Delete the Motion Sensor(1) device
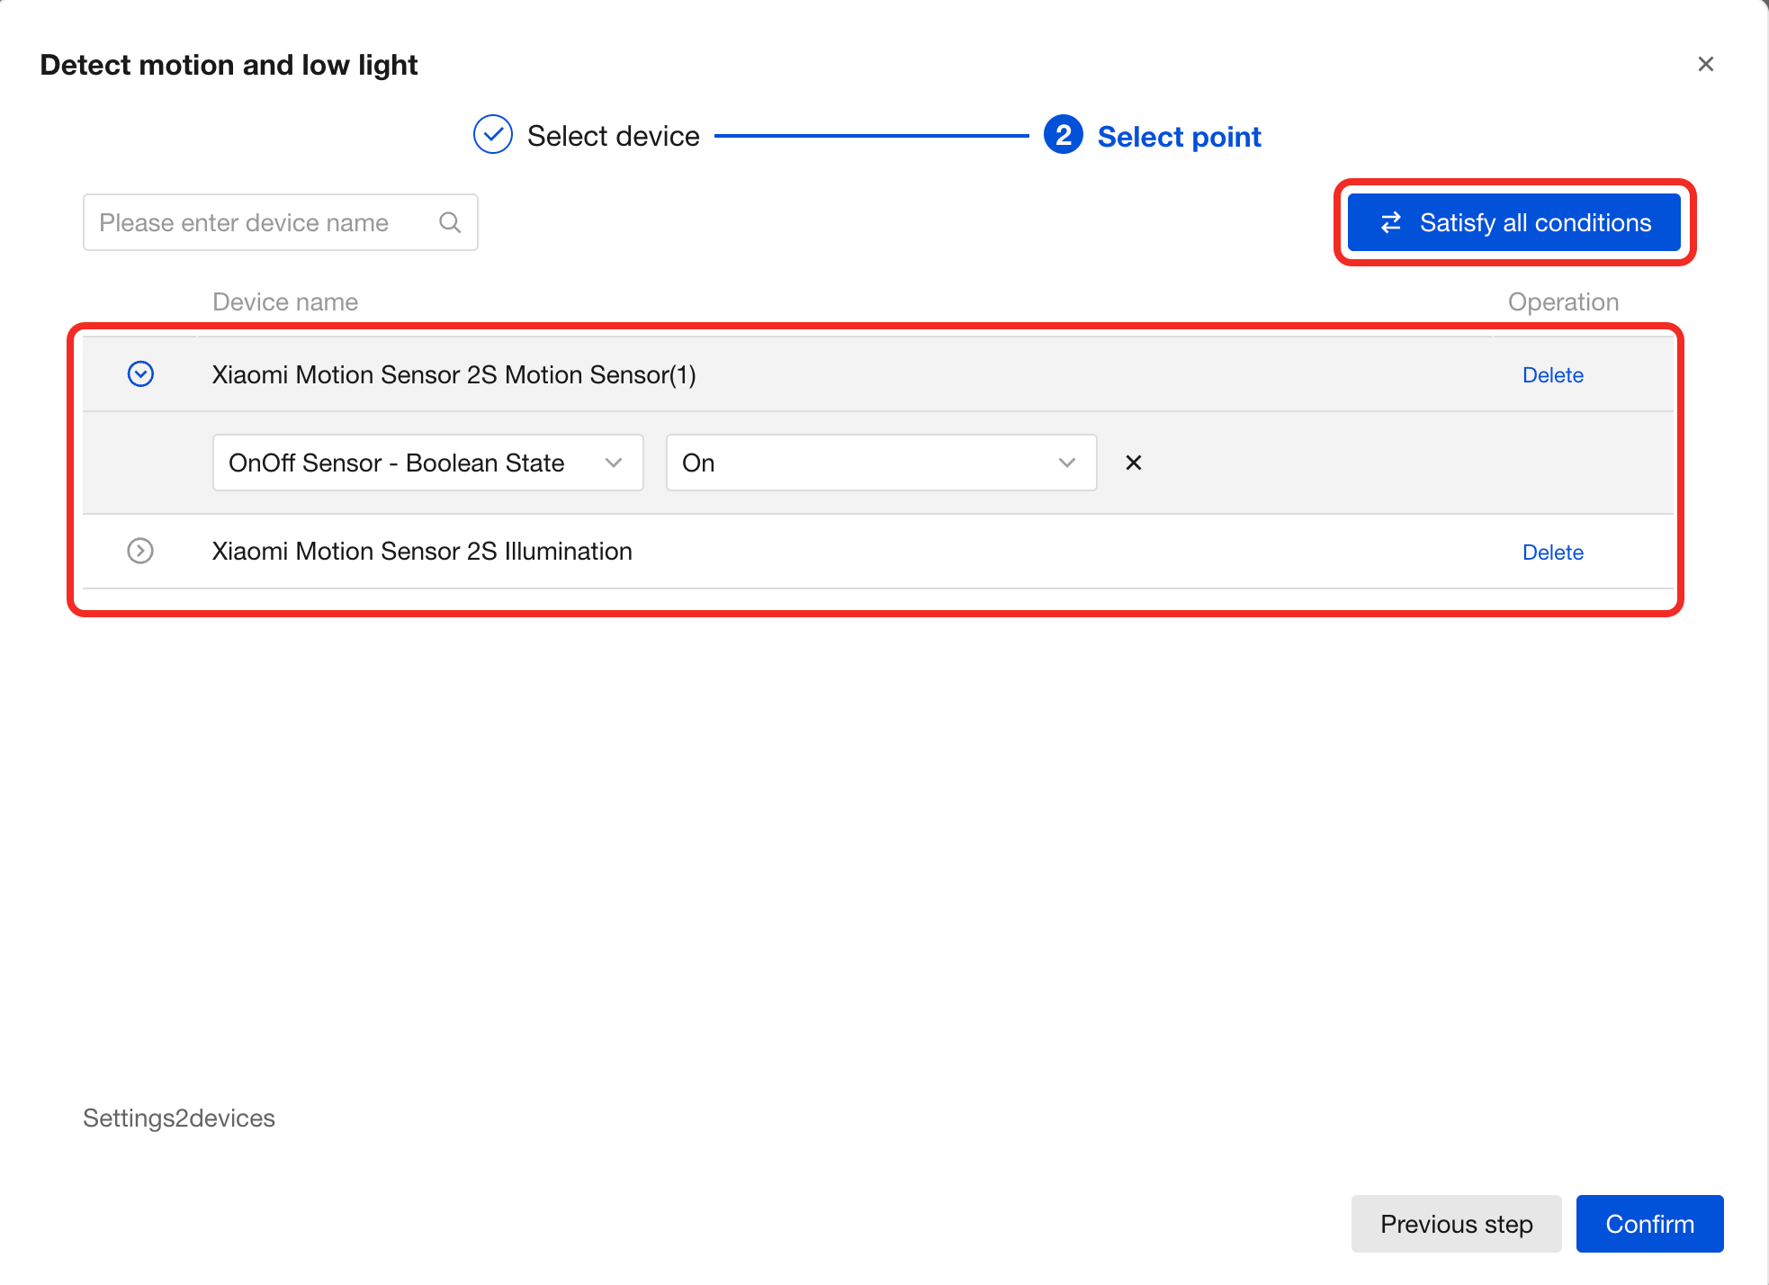 [x=1552, y=375]
